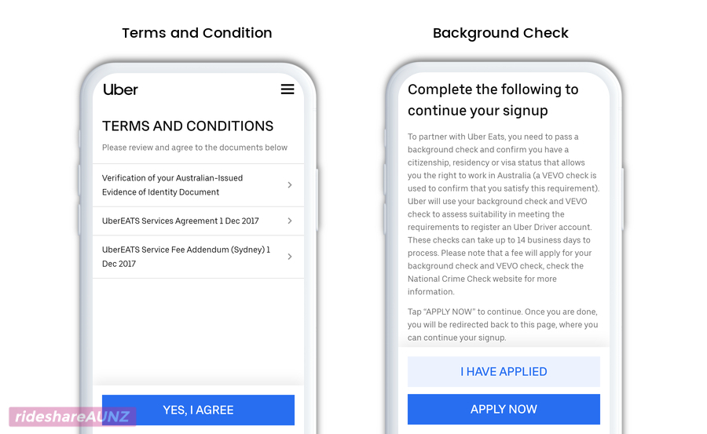
Task: Open the hamburger menu icon
Action: [288, 89]
